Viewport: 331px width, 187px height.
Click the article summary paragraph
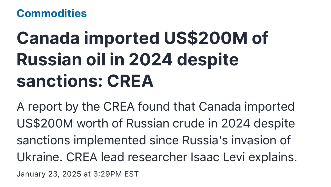pyautogui.click(x=157, y=132)
